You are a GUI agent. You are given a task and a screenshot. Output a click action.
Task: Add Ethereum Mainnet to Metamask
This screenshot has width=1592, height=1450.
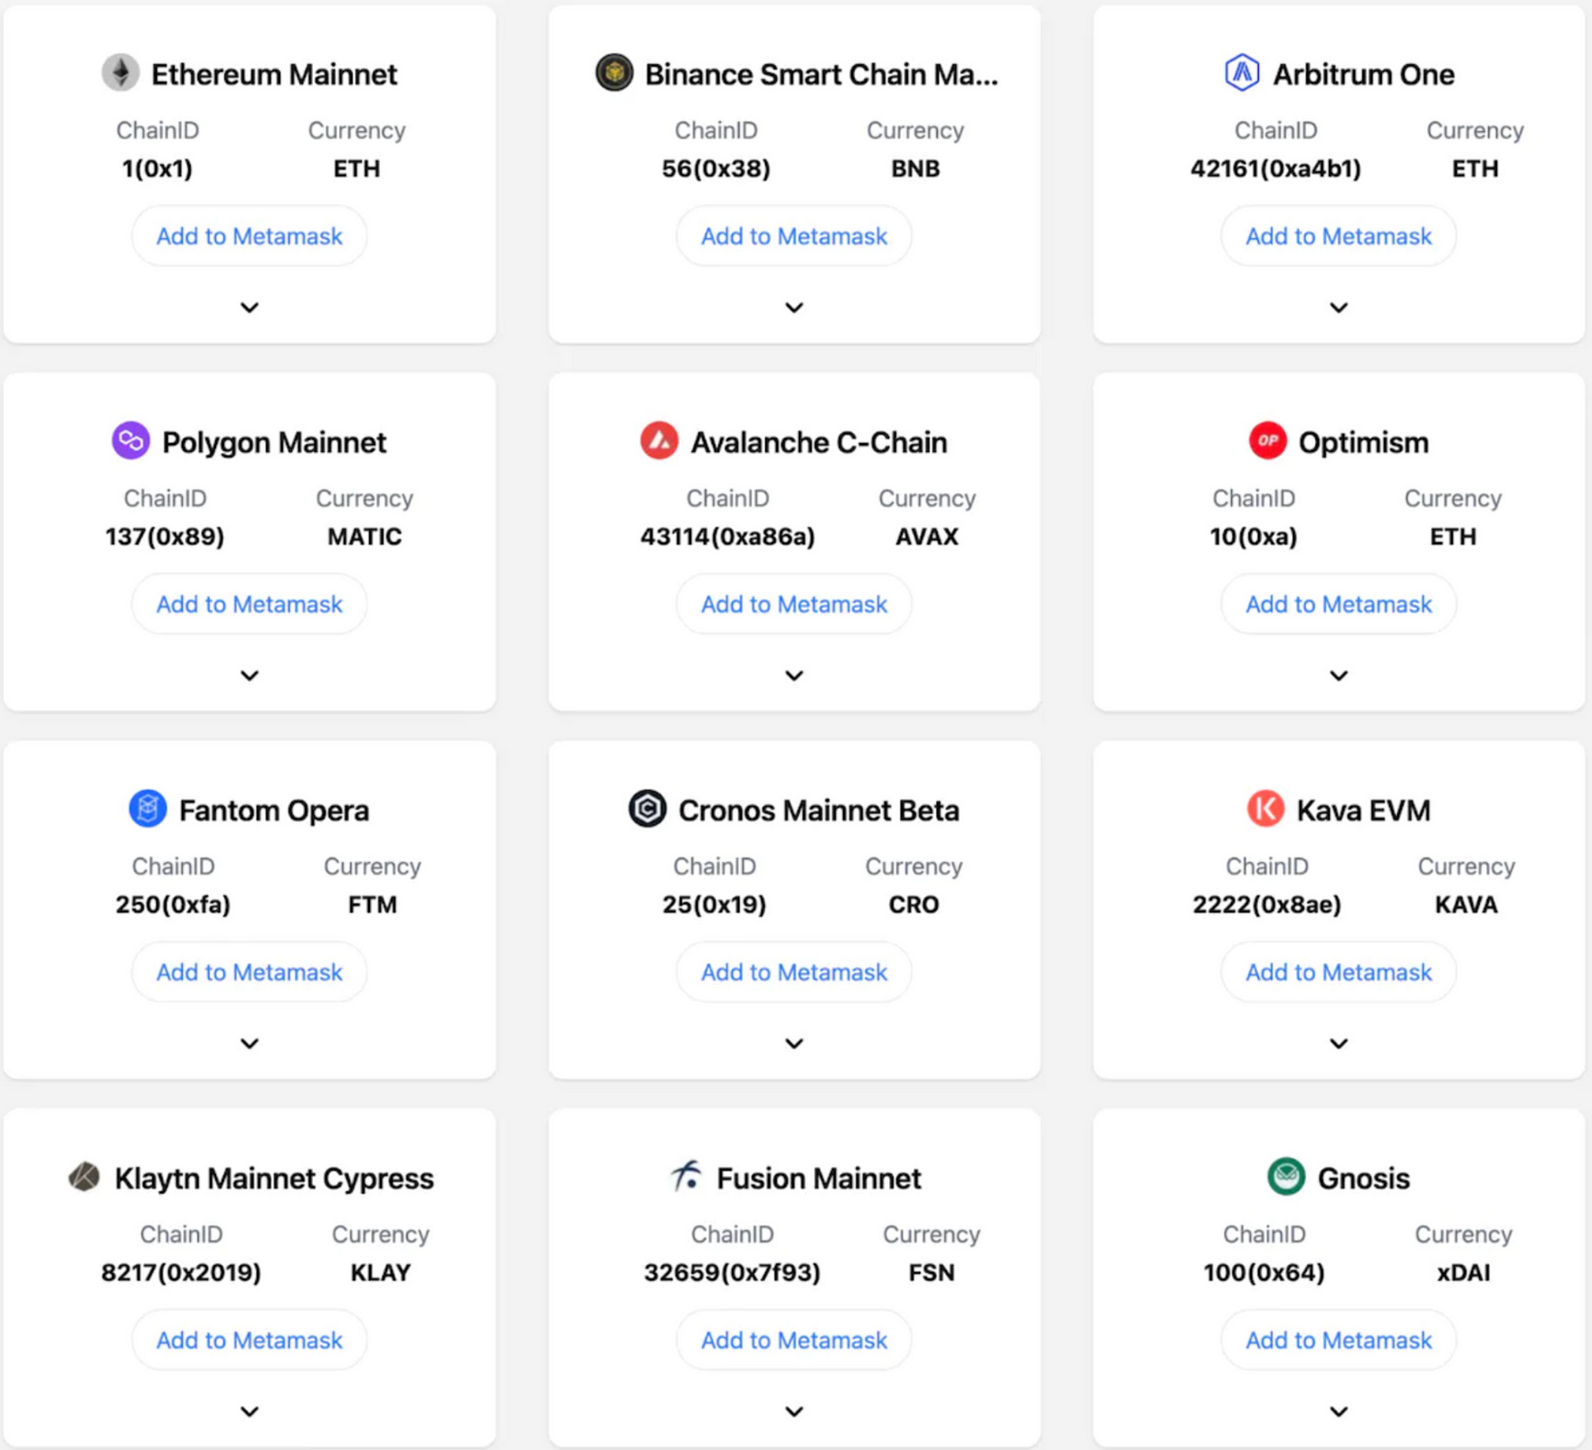250,236
